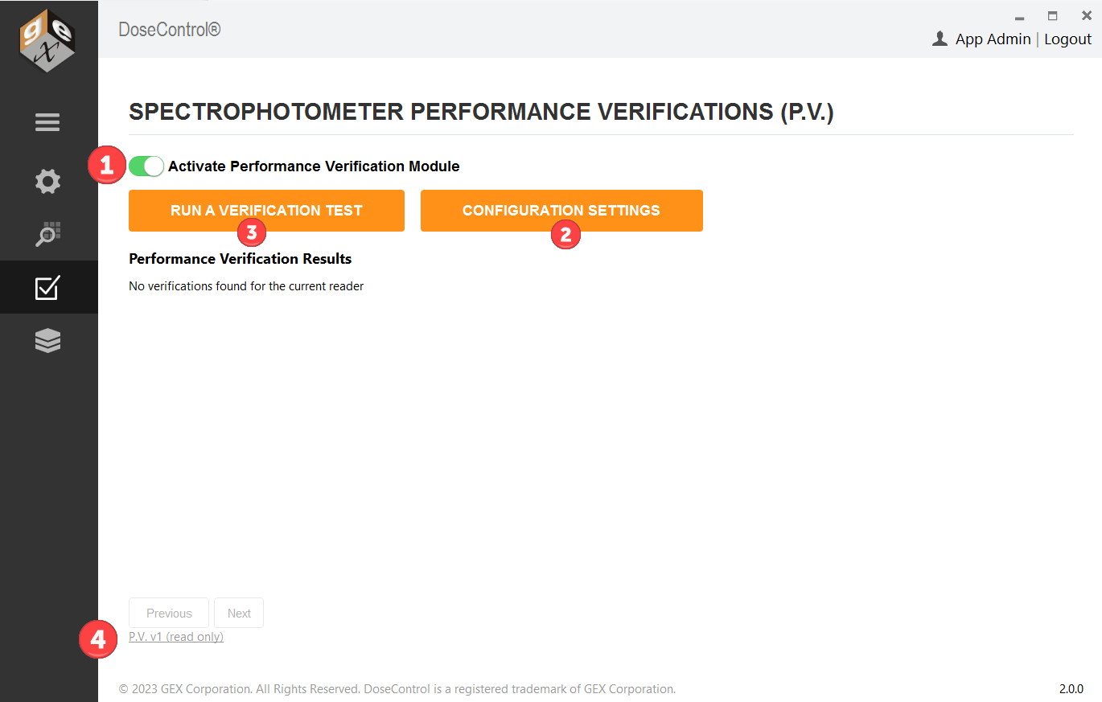The image size is (1102, 702).
Task: Open Configuration Settings
Action: pyautogui.click(x=561, y=211)
